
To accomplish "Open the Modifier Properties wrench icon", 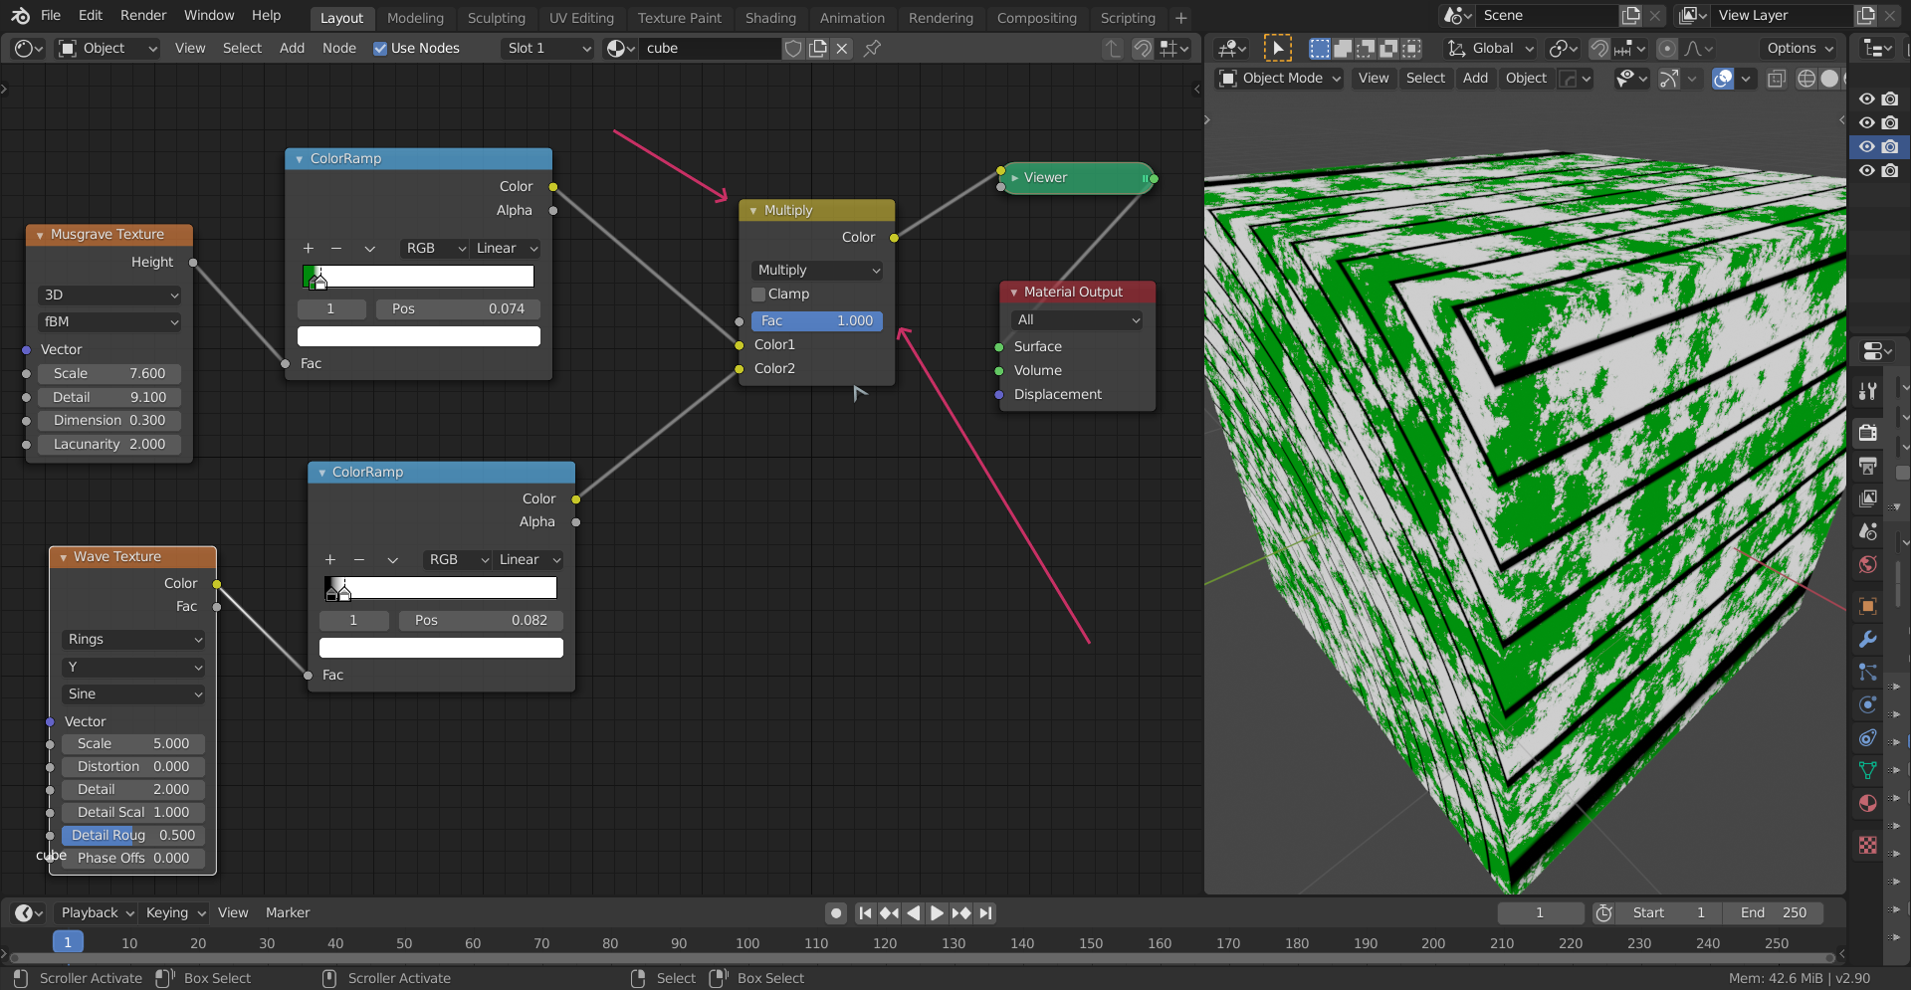I will click(1867, 639).
